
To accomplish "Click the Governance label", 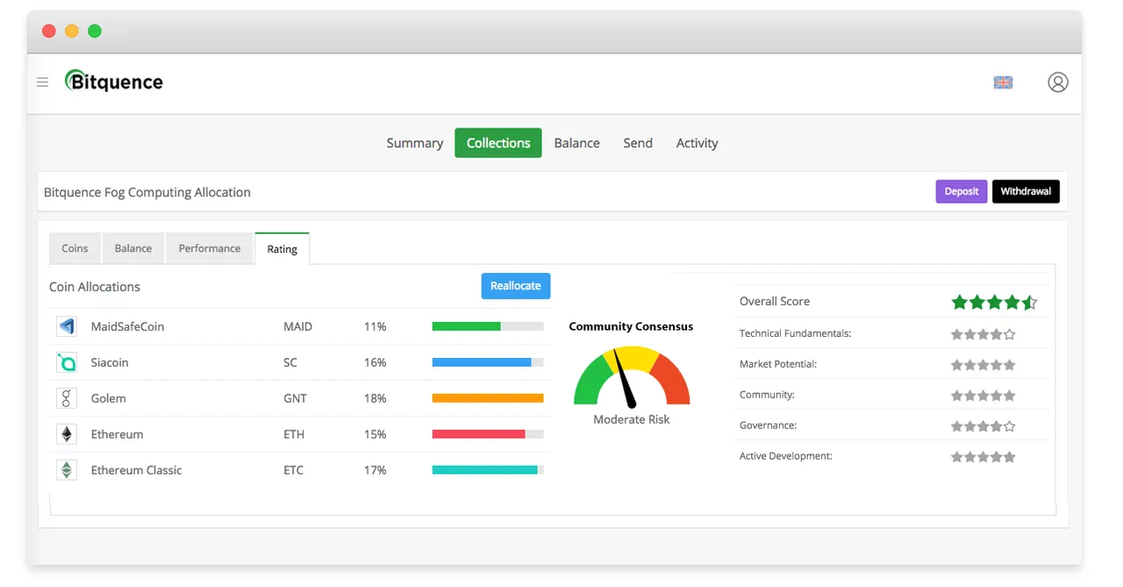I will point(769,426).
